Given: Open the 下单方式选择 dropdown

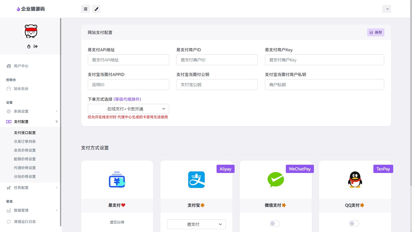Looking at the screenshot, I should coord(128,109).
